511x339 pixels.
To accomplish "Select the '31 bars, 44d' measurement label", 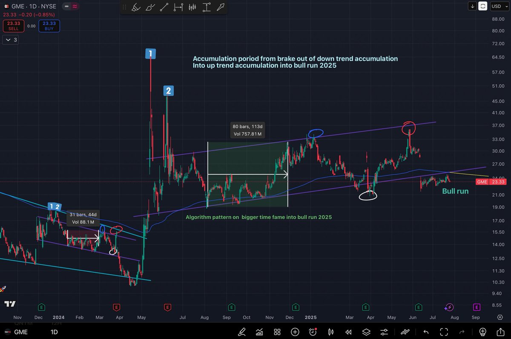I will [82, 218].
